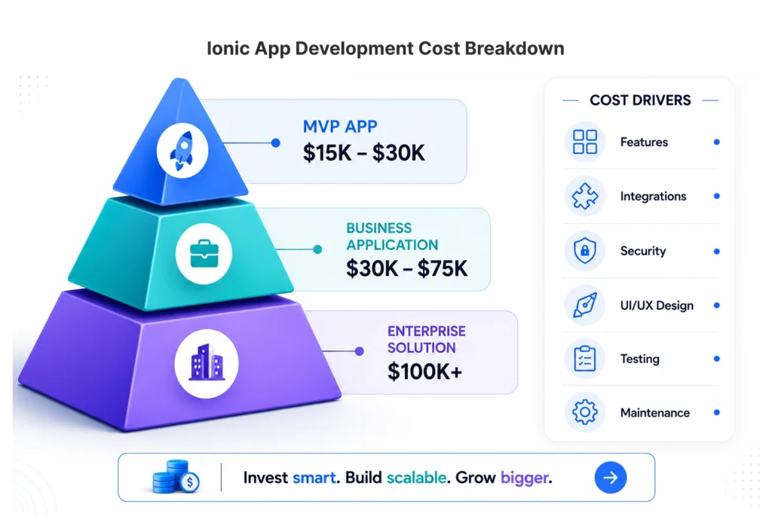Select the Maintenance gear icon
Image resolution: width=772 pixels, height=532 pixels.
tap(585, 412)
